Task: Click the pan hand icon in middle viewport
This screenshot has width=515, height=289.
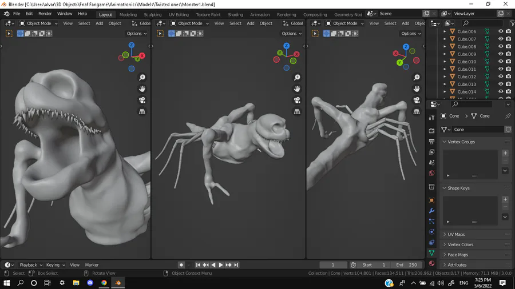Action: tap(297, 89)
